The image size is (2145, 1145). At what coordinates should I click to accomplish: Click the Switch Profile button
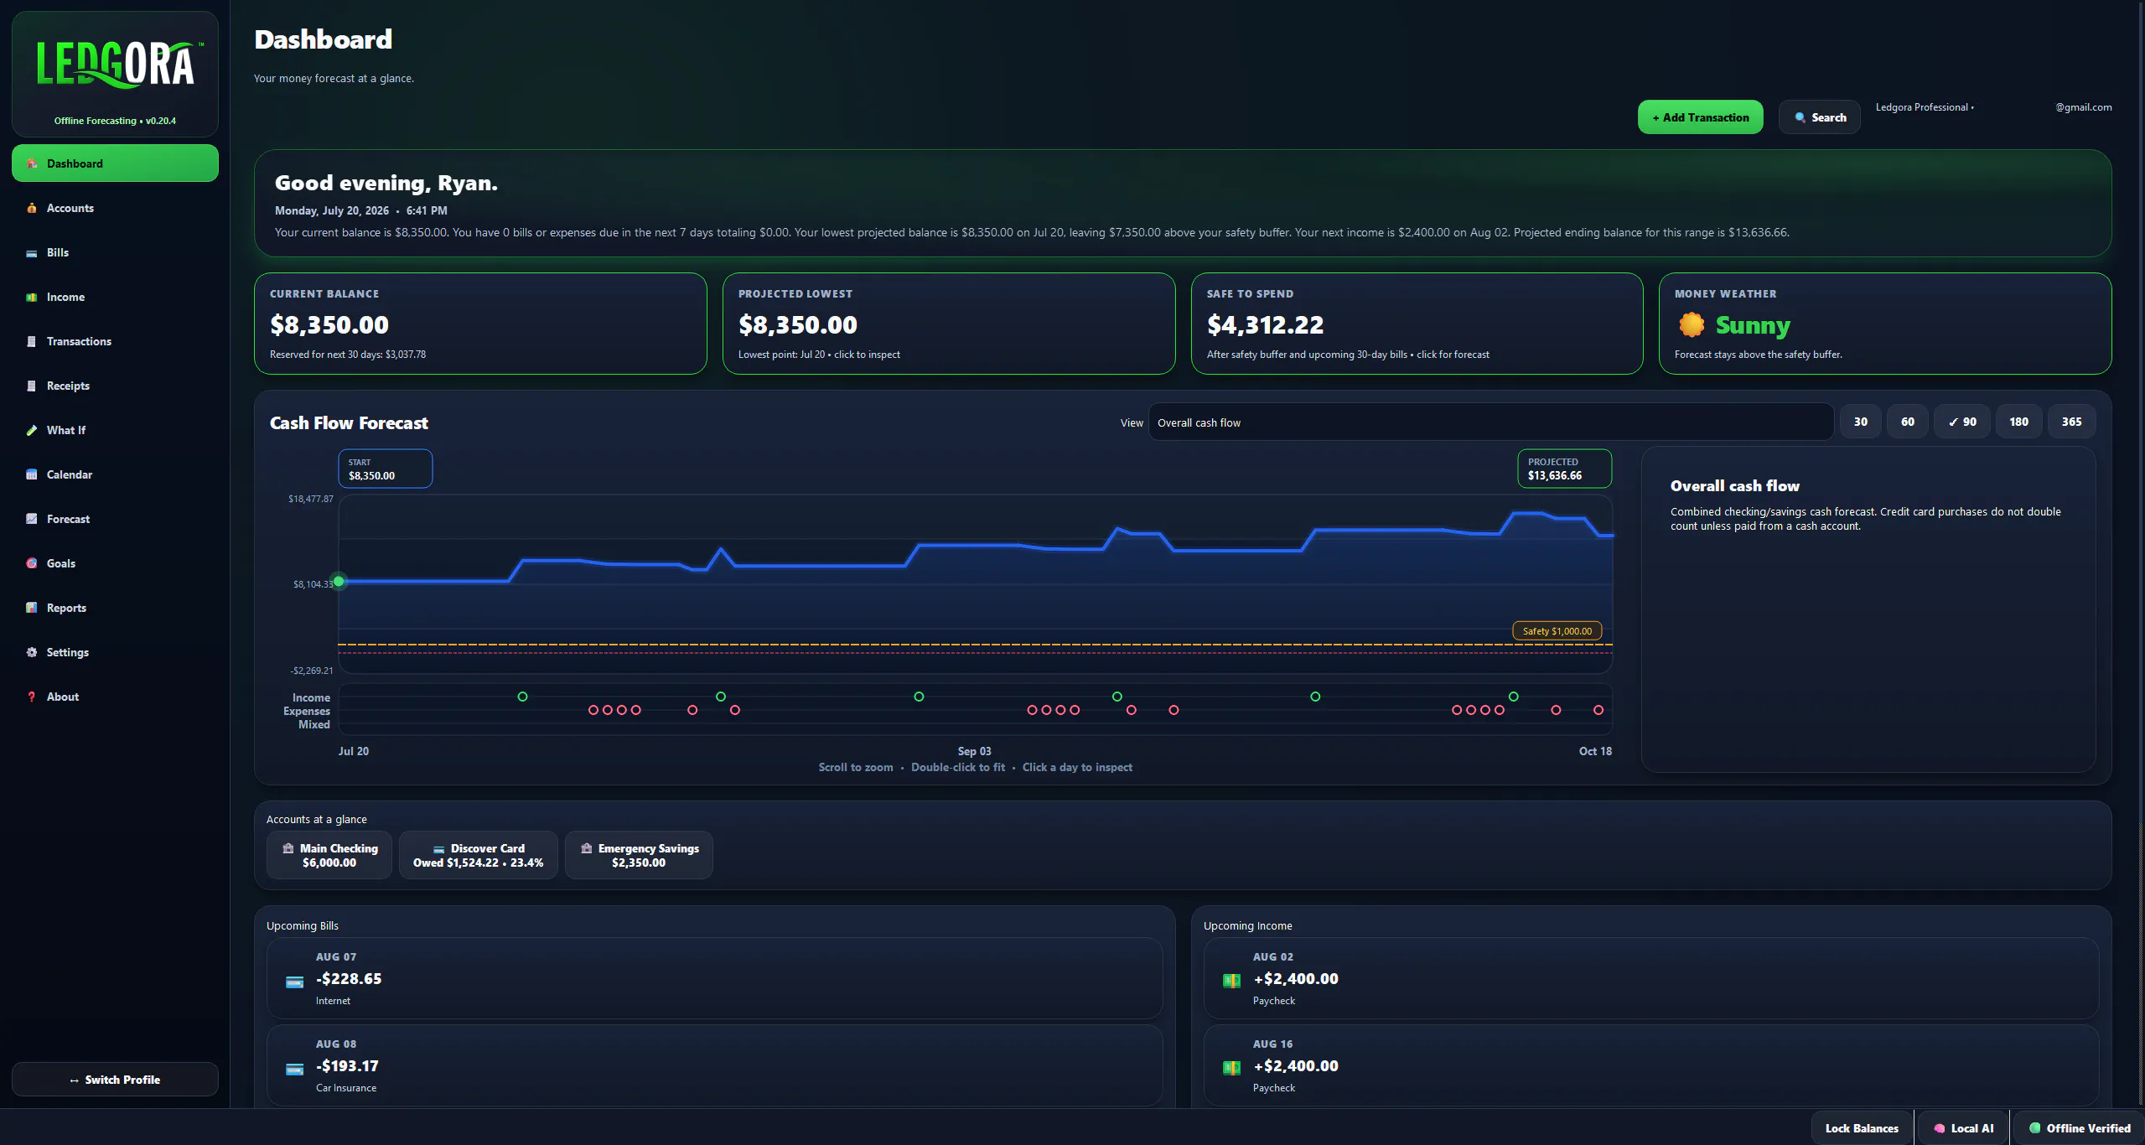pyautogui.click(x=115, y=1080)
